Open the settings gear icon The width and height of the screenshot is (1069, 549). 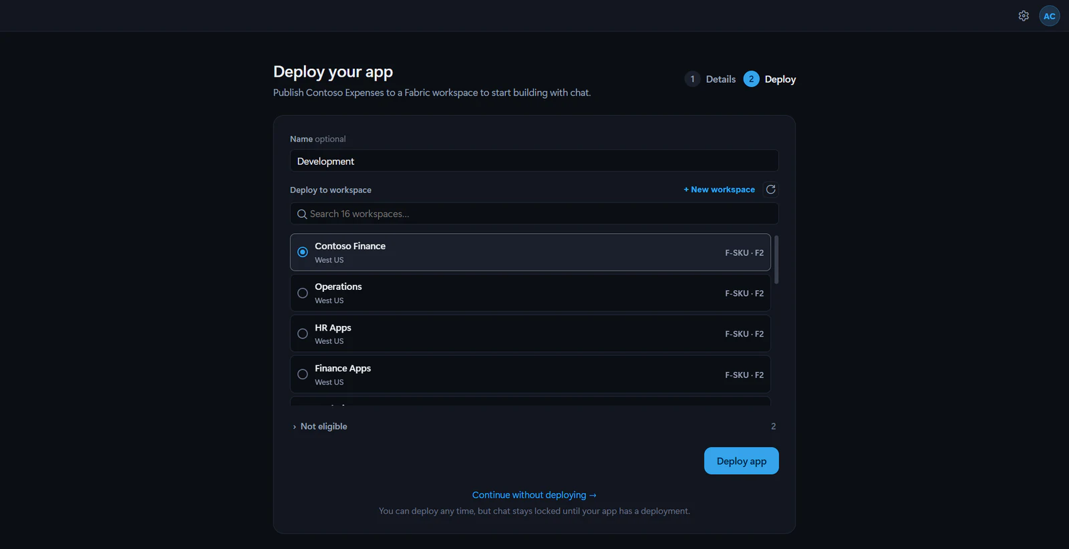click(1024, 16)
